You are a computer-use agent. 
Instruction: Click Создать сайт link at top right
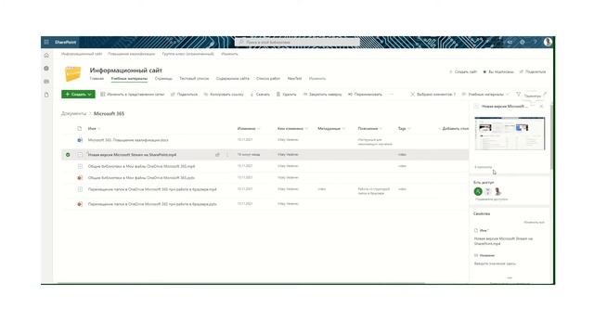tap(463, 71)
